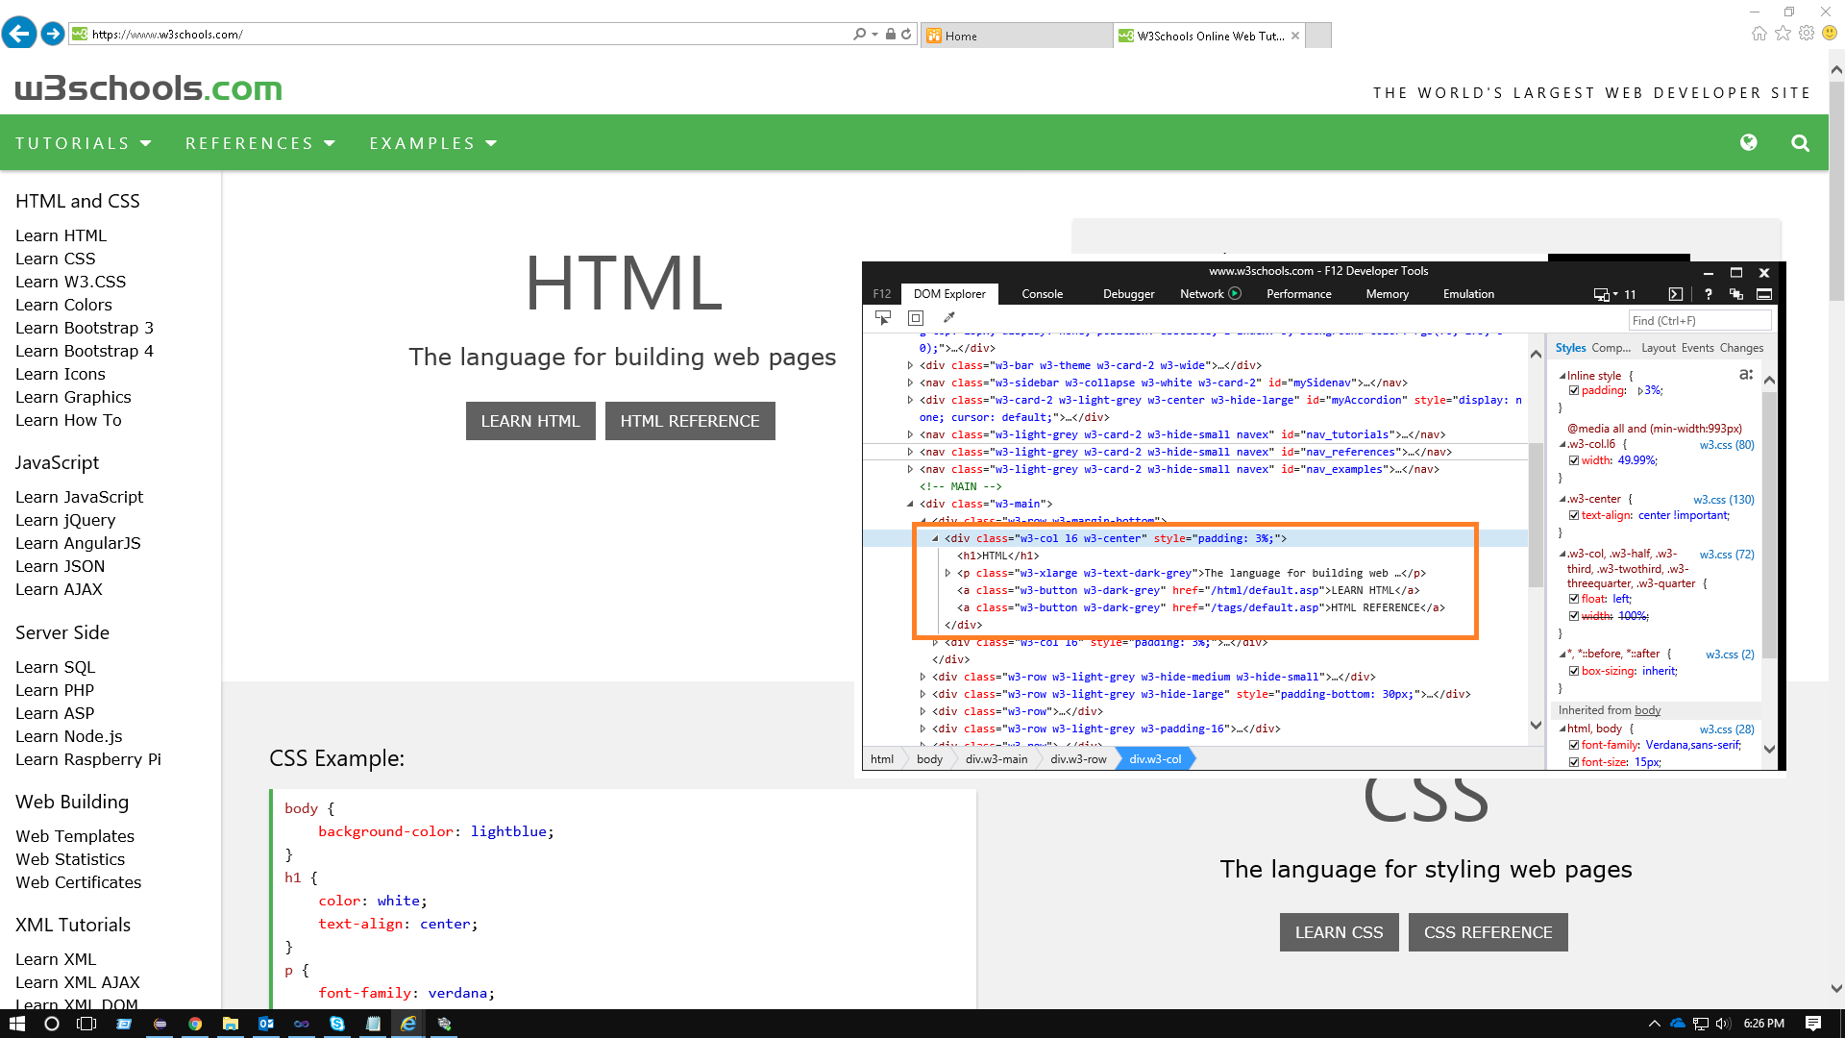The height and width of the screenshot is (1038, 1845).
Task: Expand the mySidenav nav node
Action: tap(910, 383)
